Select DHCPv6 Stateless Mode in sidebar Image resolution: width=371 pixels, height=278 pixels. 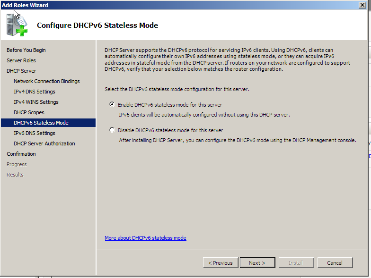(48, 123)
